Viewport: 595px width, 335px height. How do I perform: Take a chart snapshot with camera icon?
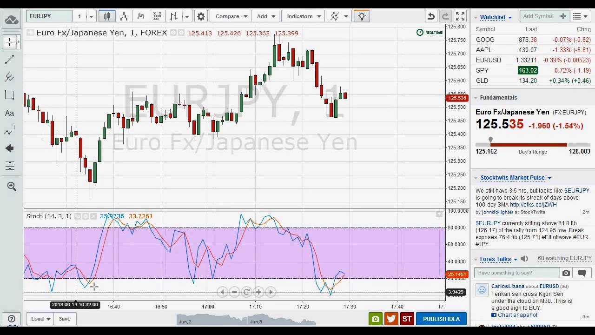click(x=375, y=319)
